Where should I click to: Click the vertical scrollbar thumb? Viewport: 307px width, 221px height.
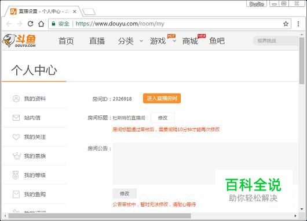pos(302,61)
